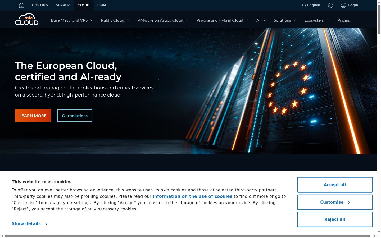Screen dimensions: 381x238
Task: Go to the ESIM tab
Action: click(x=102, y=5)
